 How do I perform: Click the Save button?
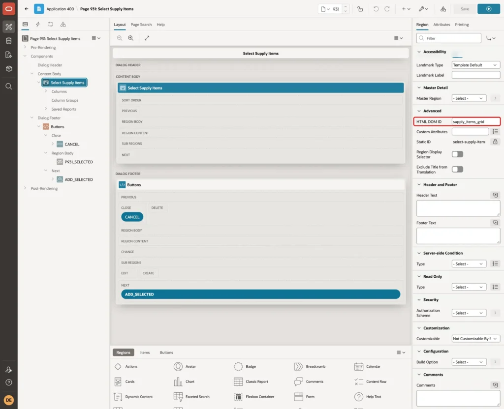pos(465,9)
